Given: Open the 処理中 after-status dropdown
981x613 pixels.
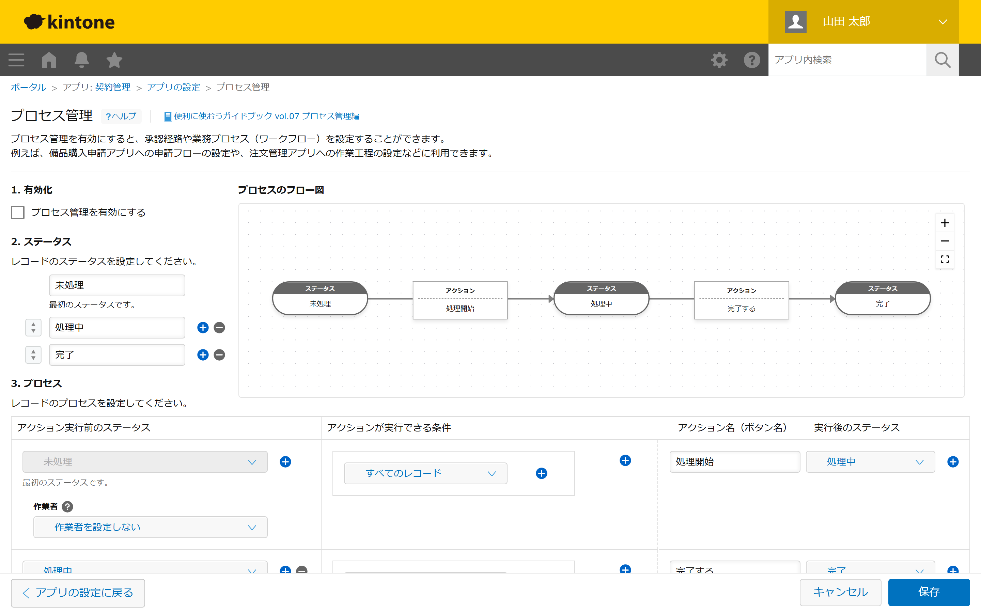Looking at the screenshot, I should (x=870, y=462).
